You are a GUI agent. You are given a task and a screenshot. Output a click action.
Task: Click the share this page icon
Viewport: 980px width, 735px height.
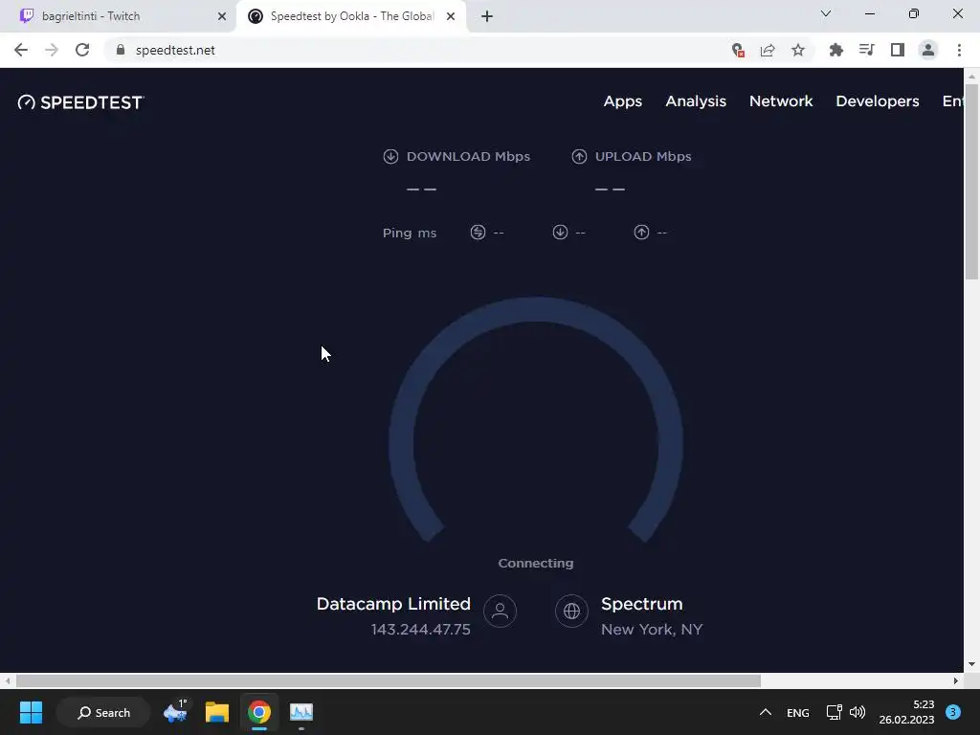click(768, 50)
